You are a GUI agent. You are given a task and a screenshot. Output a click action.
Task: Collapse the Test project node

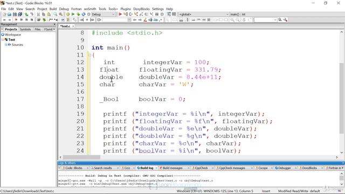tap(3, 39)
